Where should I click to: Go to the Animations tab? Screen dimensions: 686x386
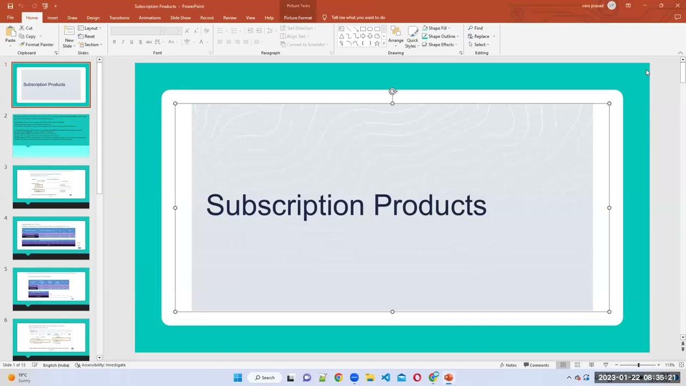pyautogui.click(x=150, y=18)
